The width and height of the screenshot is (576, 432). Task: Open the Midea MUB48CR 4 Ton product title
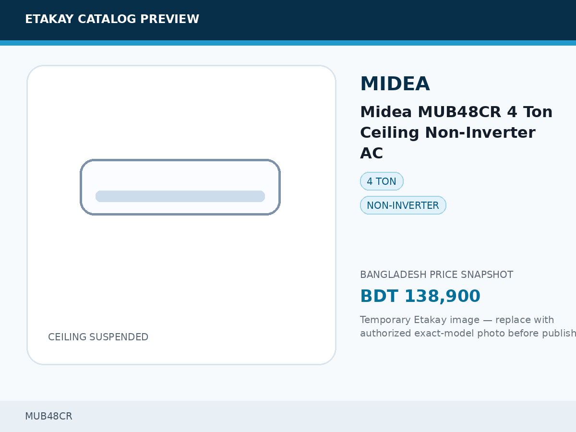[x=456, y=132]
